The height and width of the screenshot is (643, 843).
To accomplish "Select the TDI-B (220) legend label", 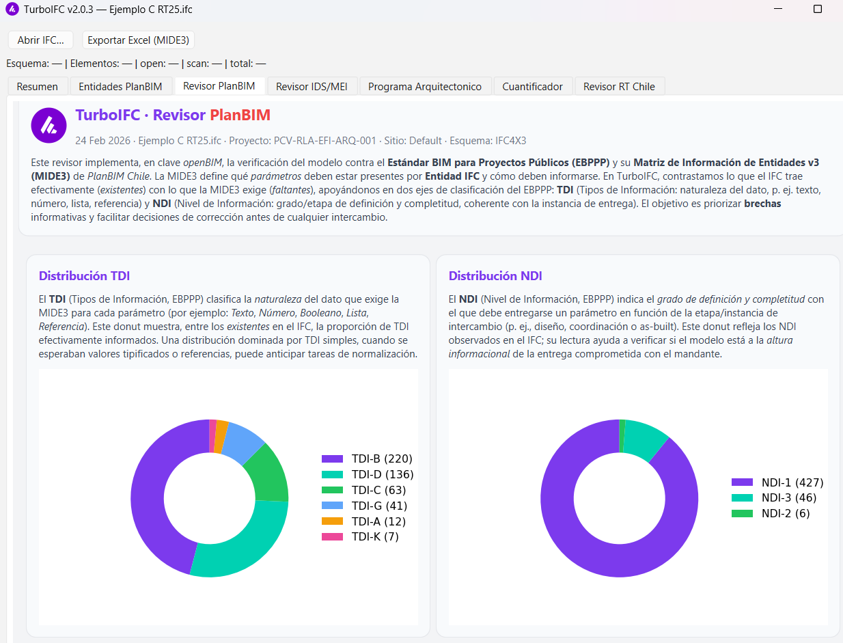I will coord(382,459).
